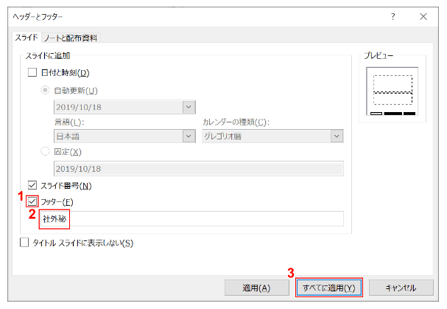This screenshot has height=309, width=447.
Task: Toggle the フッター checkbox
Action: [x=32, y=201]
